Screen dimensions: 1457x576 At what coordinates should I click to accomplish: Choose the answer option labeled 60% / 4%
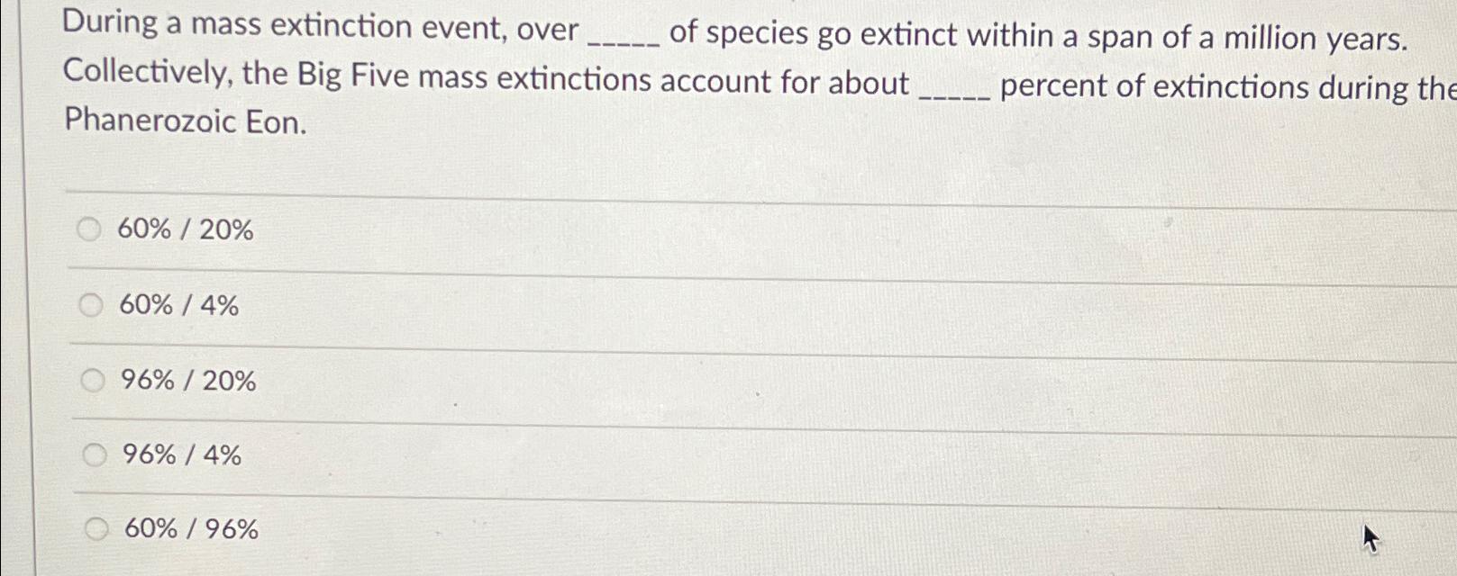pos(178,306)
